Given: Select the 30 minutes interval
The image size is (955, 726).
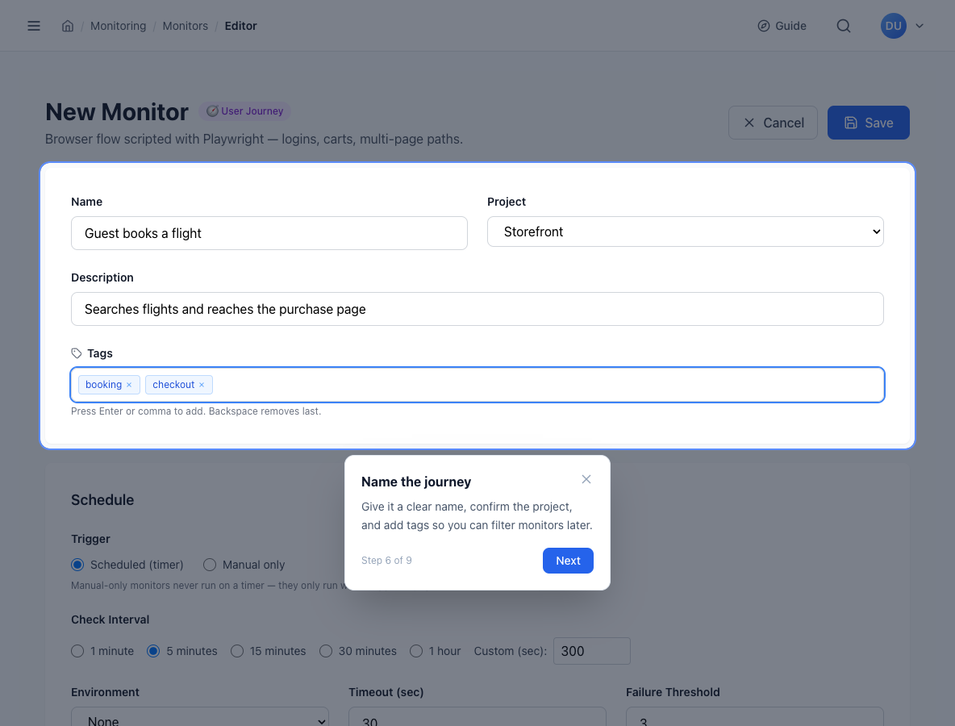Looking at the screenshot, I should click(326, 651).
